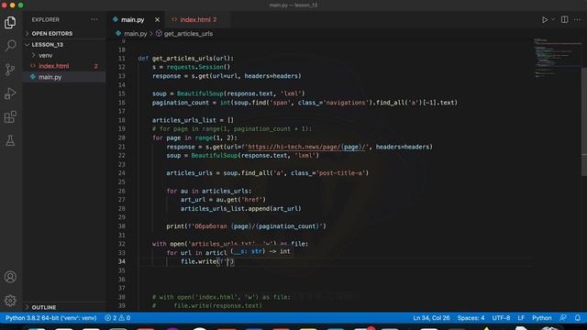Click the pagination_count assignment line
587x330 pixels.
click(x=305, y=103)
